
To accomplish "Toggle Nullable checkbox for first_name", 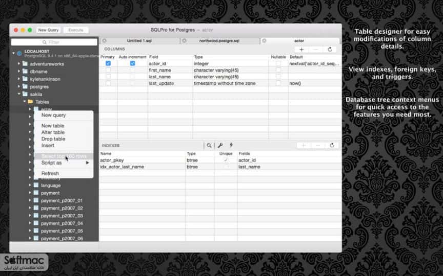I will (x=278, y=70).
